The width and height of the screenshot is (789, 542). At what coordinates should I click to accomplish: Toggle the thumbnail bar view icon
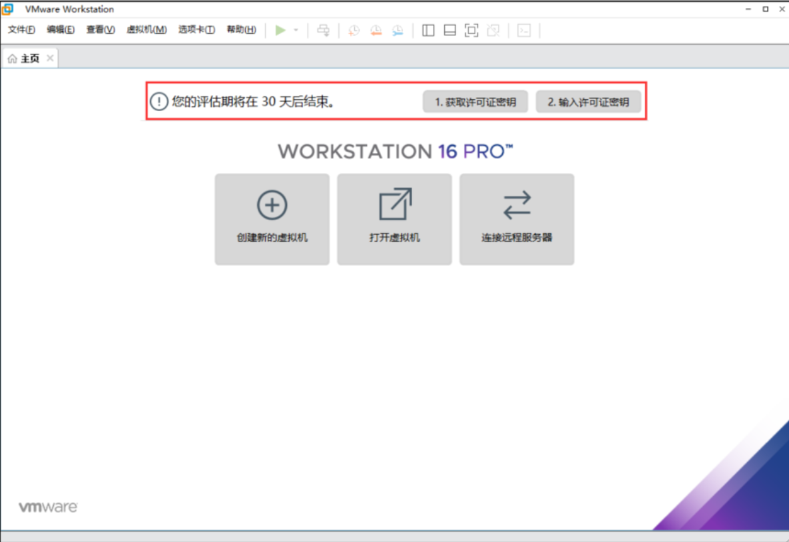(x=450, y=30)
